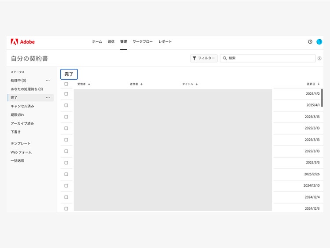This screenshot has height=248, width=330.
Task: Click the Adobe logo
Action: click(23, 42)
